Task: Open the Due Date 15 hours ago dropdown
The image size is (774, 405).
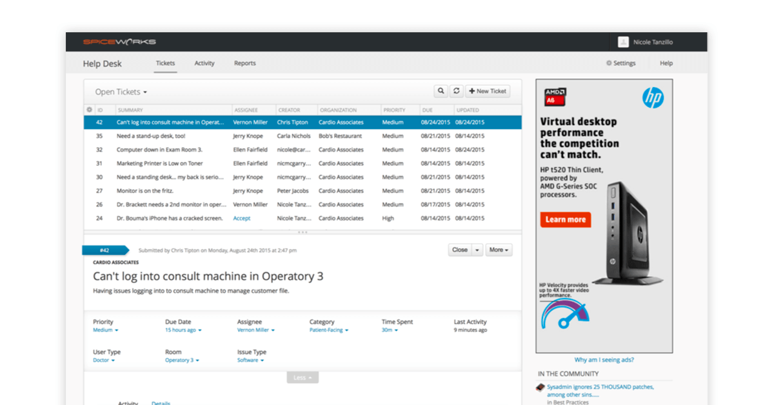Action: pyautogui.click(x=183, y=330)
